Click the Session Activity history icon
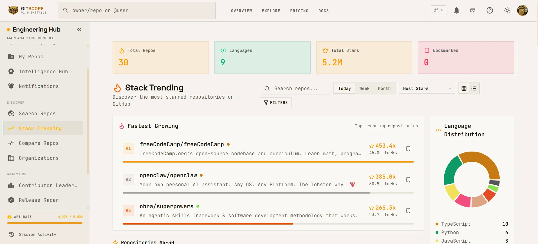The height and width of the screenshot is (244, 538). (x=12, y=234)
